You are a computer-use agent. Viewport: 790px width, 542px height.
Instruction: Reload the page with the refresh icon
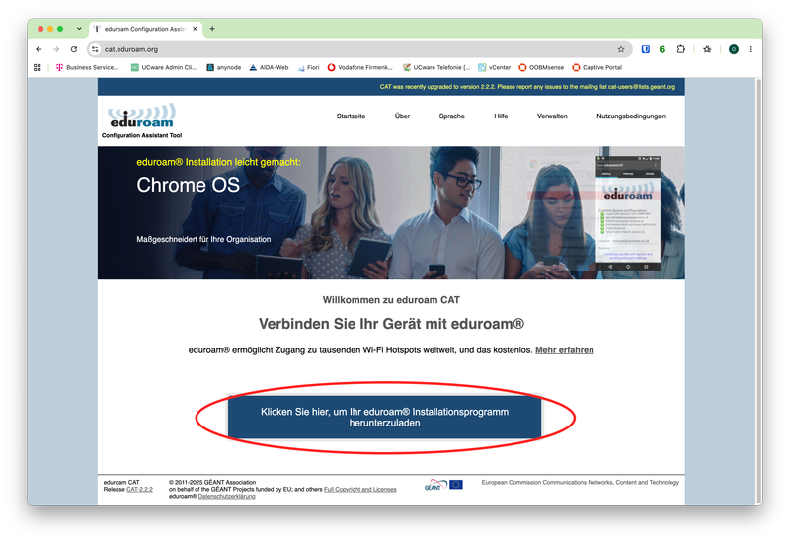pyautogui.click(x=73, y=49)
